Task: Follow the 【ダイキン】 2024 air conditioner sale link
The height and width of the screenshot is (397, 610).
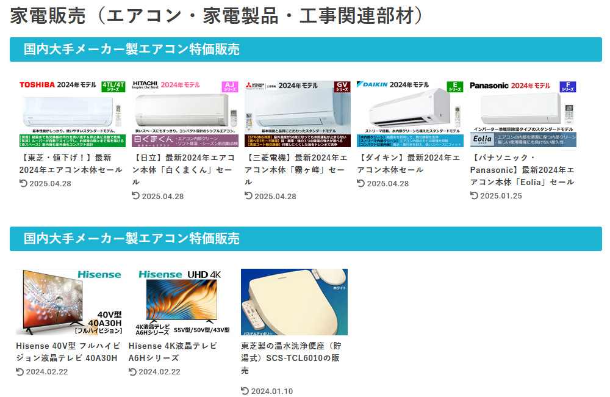Action: click(408, 164)
